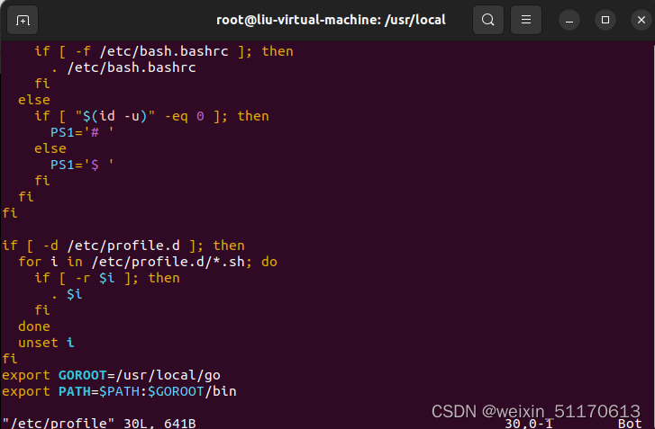Click the line PS1='$ '
This screenshot has width=655, height=429.
pos(82,165)
